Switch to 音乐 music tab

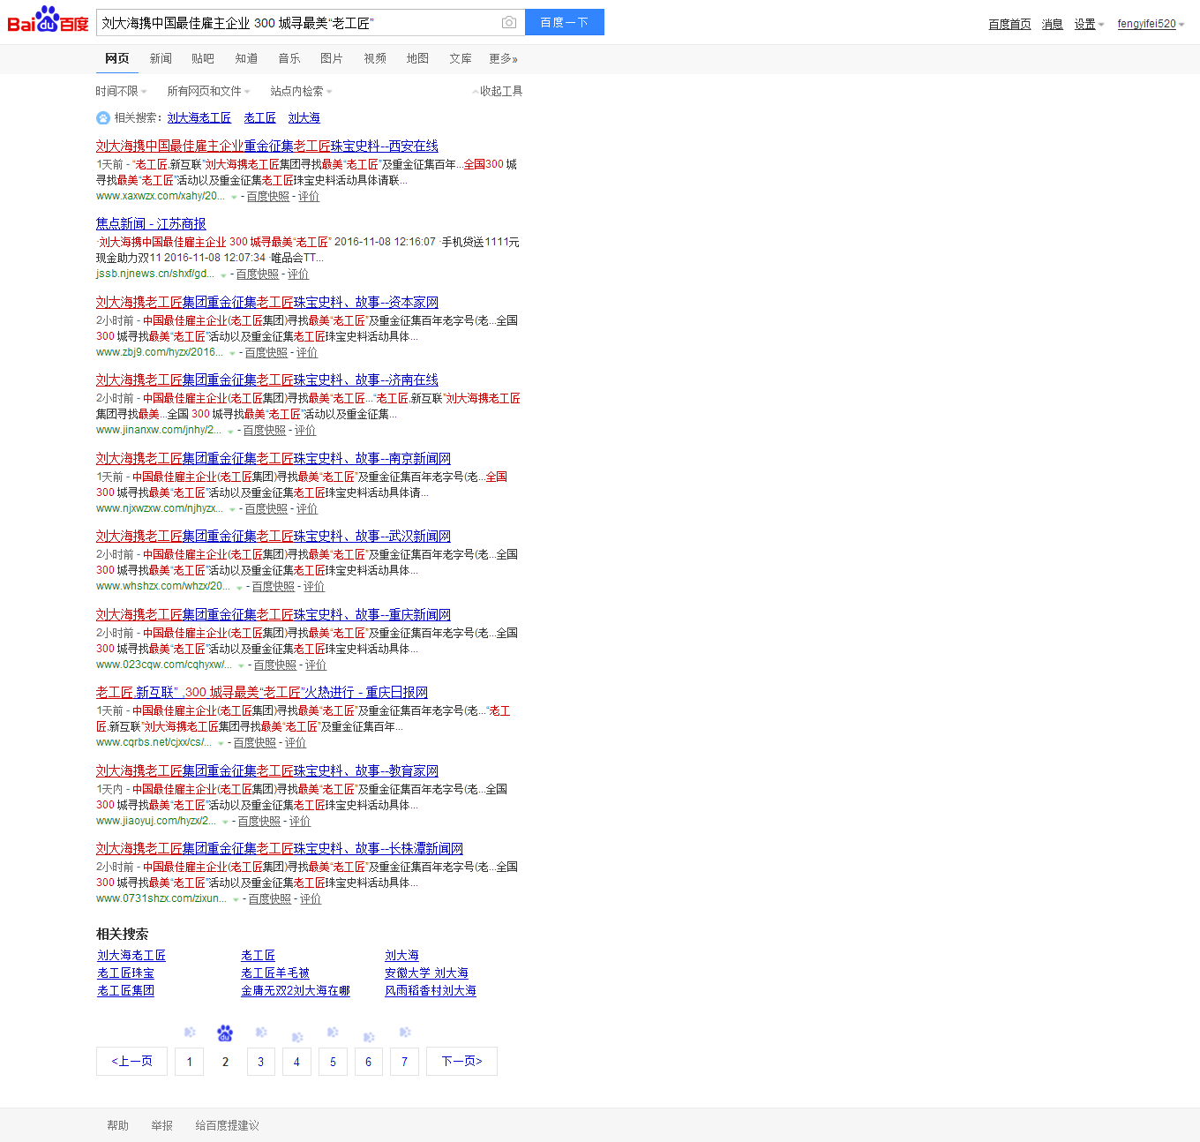coord(289,58)
